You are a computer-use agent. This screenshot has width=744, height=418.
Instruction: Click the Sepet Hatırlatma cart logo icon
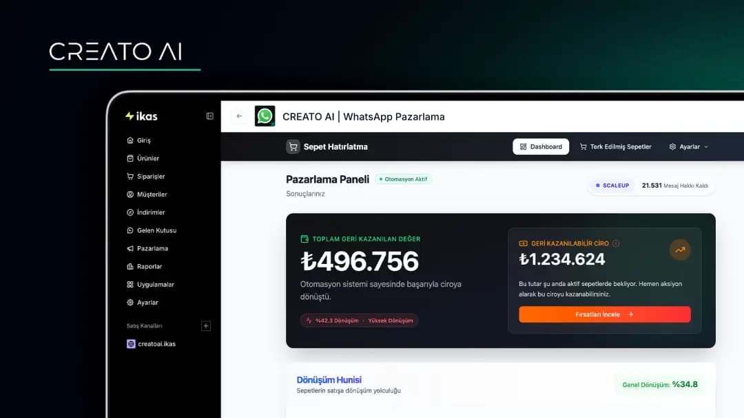(293, 146)
